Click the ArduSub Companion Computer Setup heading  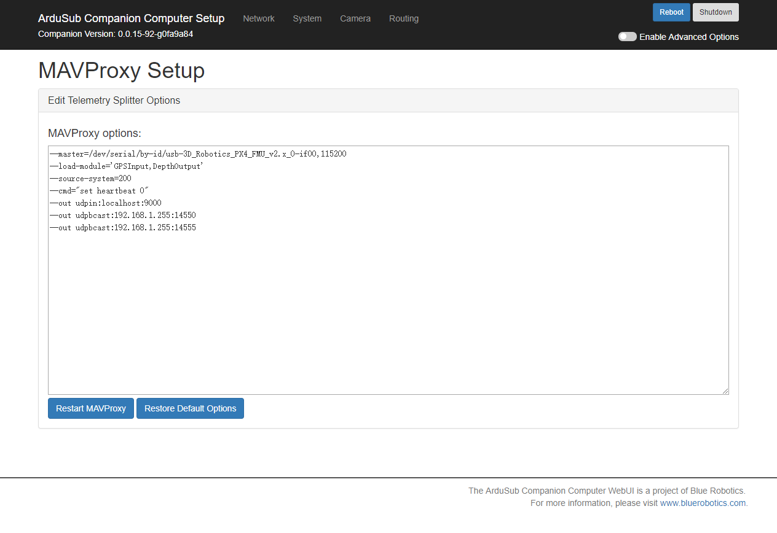click(131, 18)
